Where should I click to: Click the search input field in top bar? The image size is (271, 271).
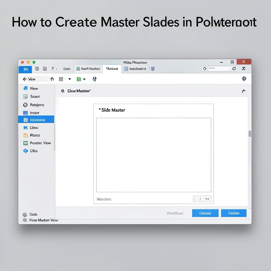click(x=219, y=69)
